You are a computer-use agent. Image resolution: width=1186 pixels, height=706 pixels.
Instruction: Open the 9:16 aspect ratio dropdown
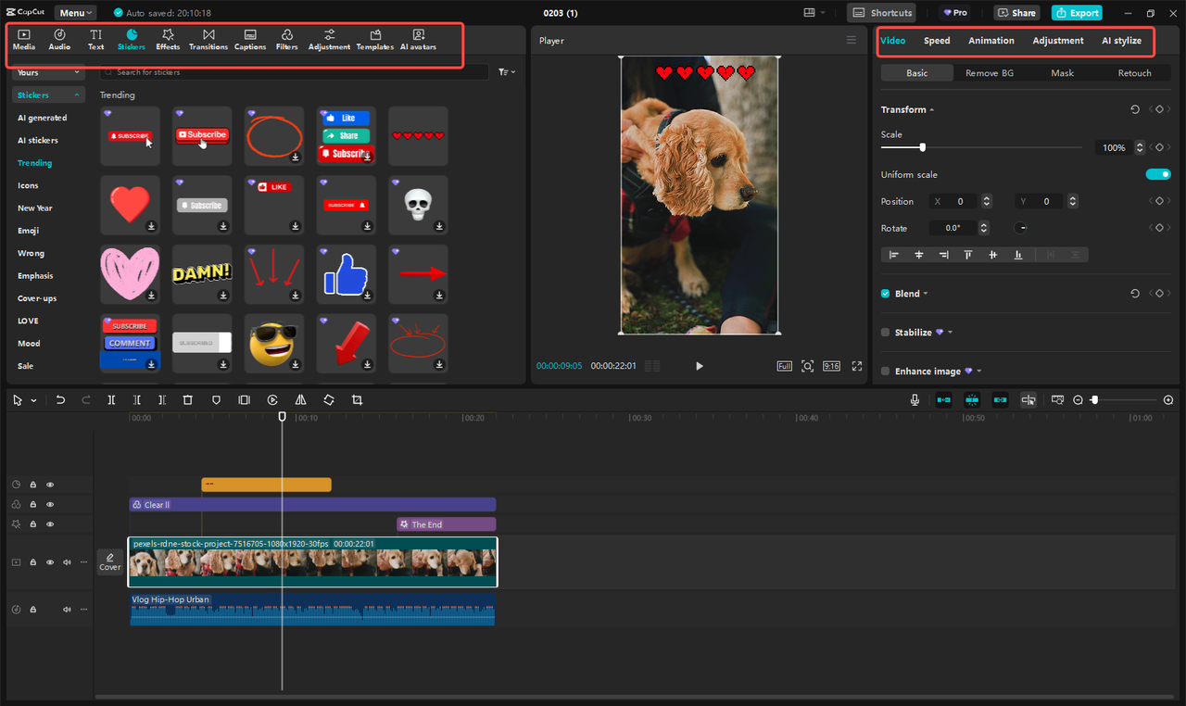831,365
